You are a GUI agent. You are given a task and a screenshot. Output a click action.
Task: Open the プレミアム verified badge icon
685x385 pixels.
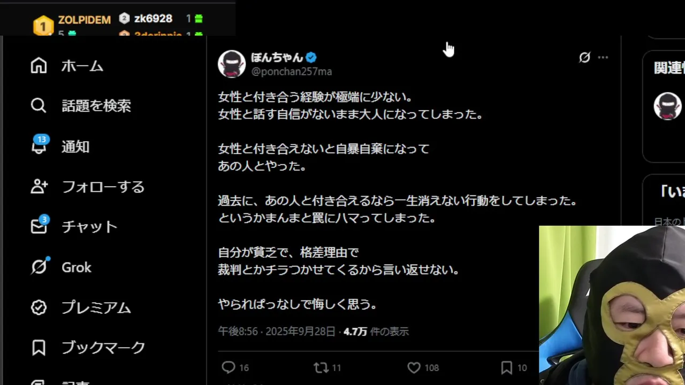click(39, 307)
